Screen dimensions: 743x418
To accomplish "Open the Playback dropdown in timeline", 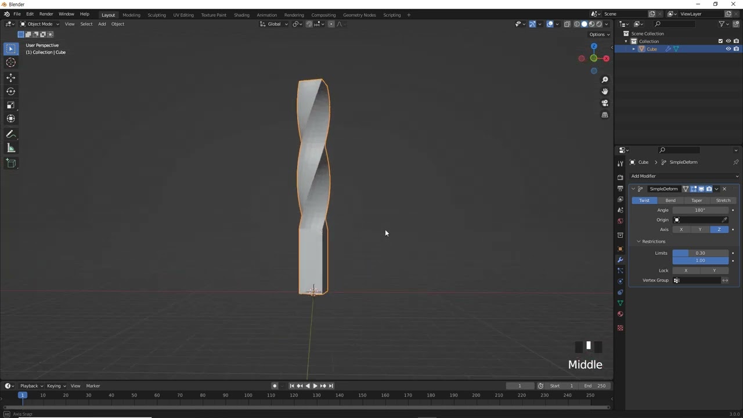I will coord(31,385).
